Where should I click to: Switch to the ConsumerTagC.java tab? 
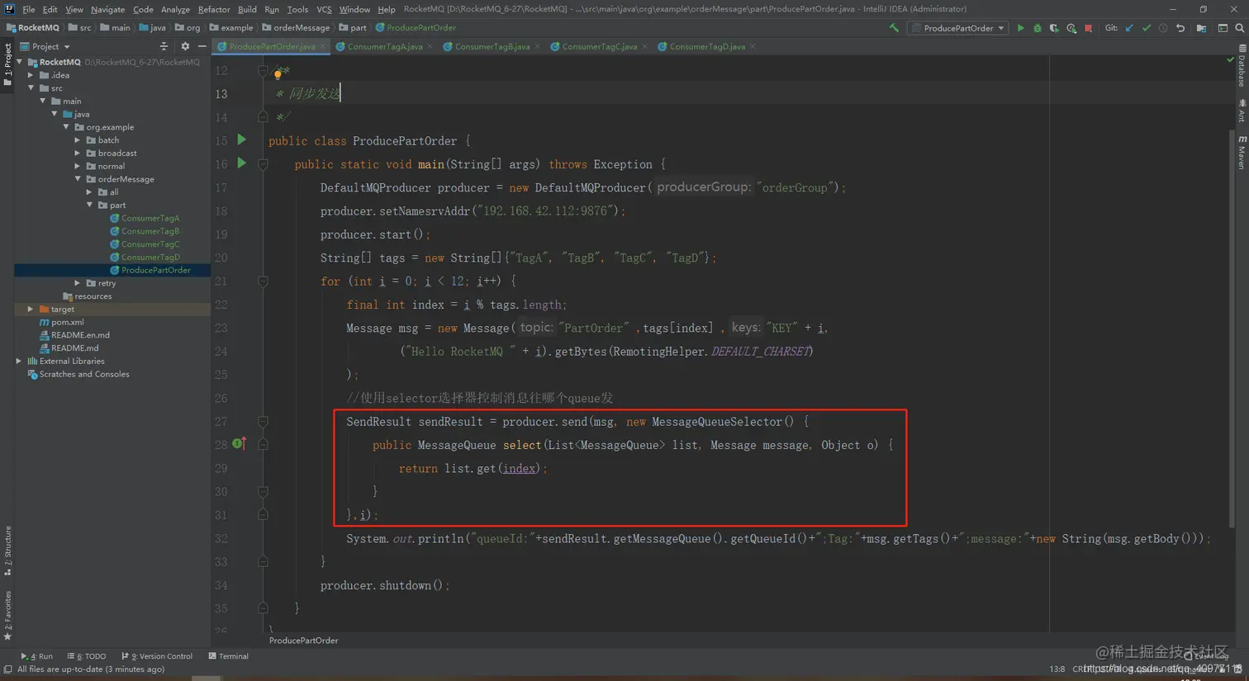click(599, 47)
